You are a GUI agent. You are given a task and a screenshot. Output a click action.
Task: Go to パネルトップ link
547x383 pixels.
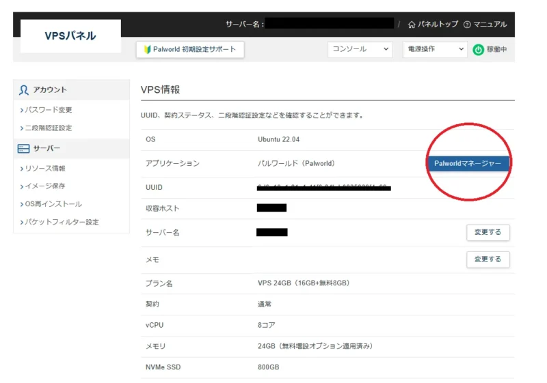click(x=438, y=24)
